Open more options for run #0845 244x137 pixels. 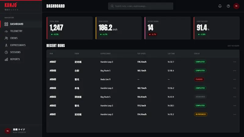point(235,79)
